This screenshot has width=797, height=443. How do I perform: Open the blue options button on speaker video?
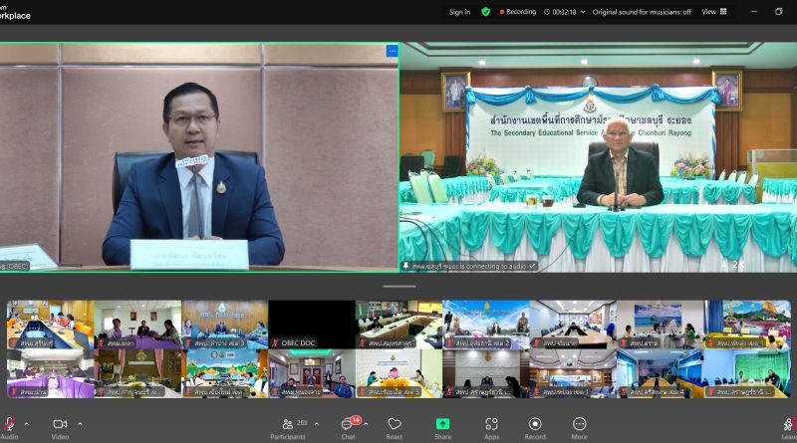392,50
